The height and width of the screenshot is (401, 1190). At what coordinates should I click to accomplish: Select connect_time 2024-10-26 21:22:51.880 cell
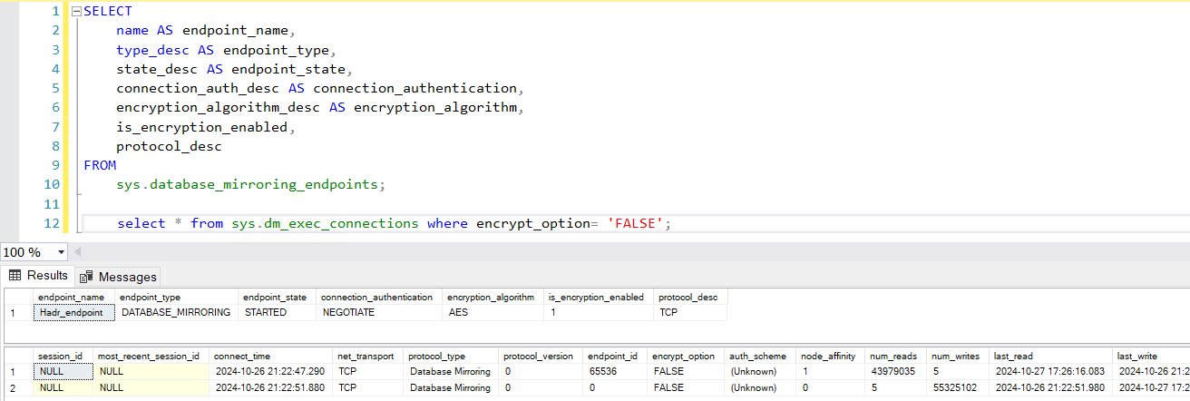(x=273, y=387)
